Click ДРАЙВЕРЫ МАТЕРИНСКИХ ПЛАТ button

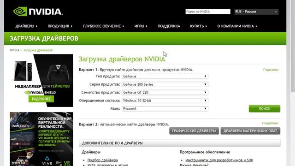point(250,131)
